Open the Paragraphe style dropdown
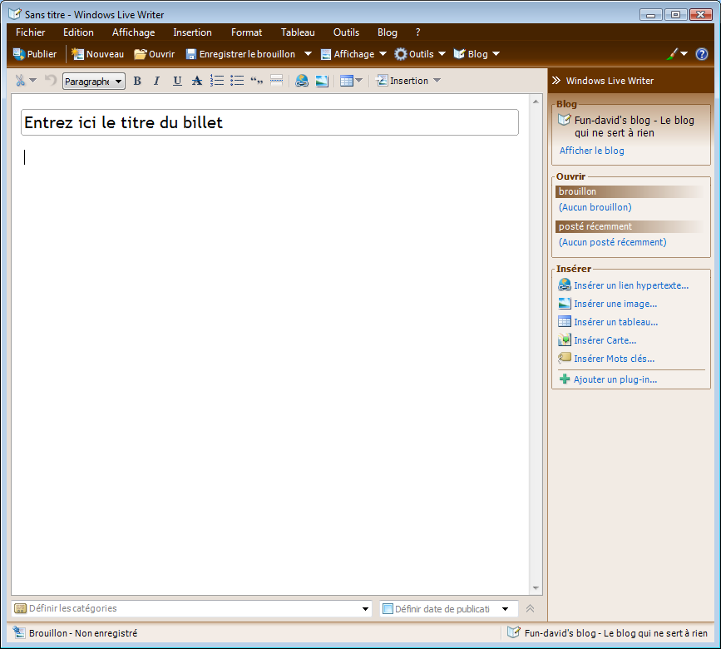Screen dimensions: 721x649 tap(93, 82)
